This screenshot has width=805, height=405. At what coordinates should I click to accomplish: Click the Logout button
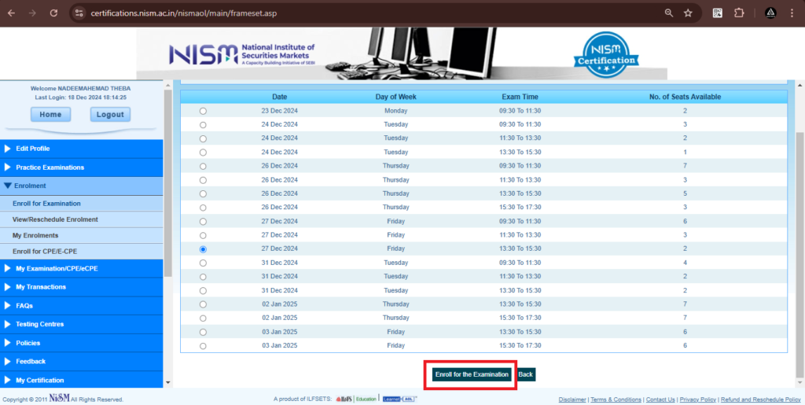(110, 115)
